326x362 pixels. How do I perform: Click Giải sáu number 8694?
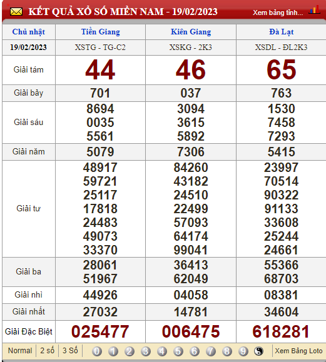coord(100,109)
